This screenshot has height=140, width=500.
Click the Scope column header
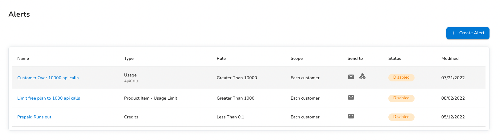[x=296, y=59]
